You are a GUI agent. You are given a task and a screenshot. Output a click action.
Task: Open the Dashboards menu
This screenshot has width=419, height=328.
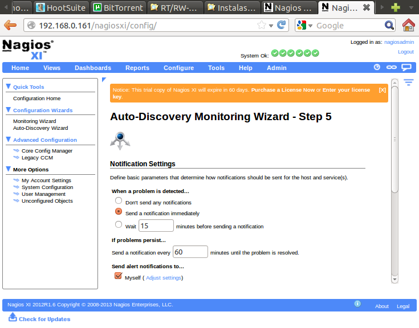coord(93,68)
